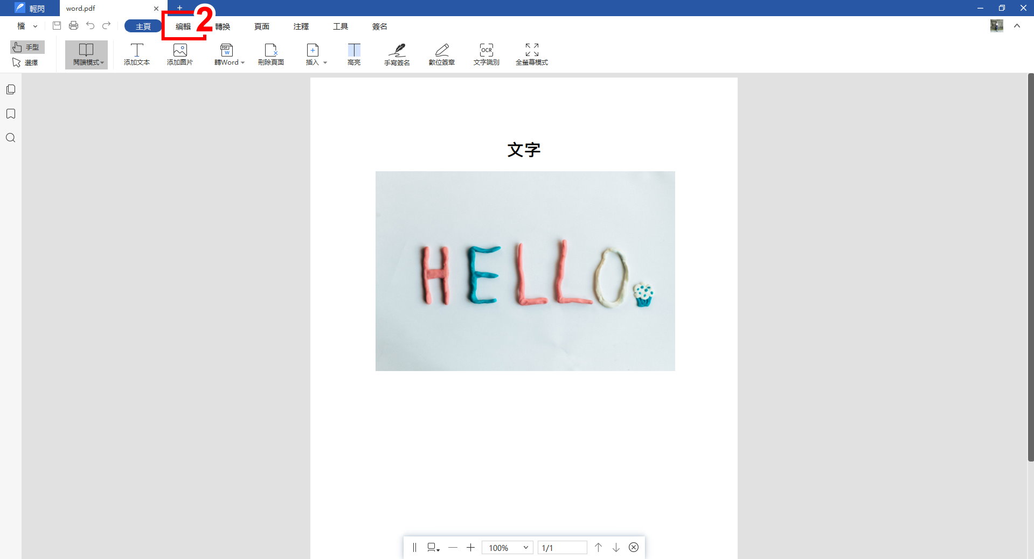Go to previous page with up arrow
1034x559 pixels.
coord(598,548)
